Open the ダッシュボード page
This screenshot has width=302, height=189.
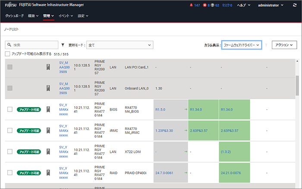tap(14, 16)
